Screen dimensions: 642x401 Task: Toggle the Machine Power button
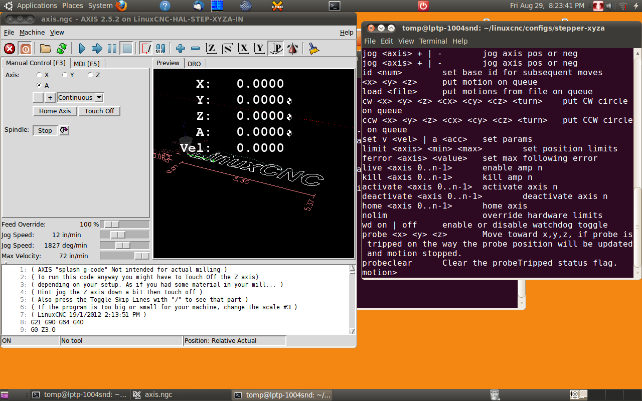25,49
